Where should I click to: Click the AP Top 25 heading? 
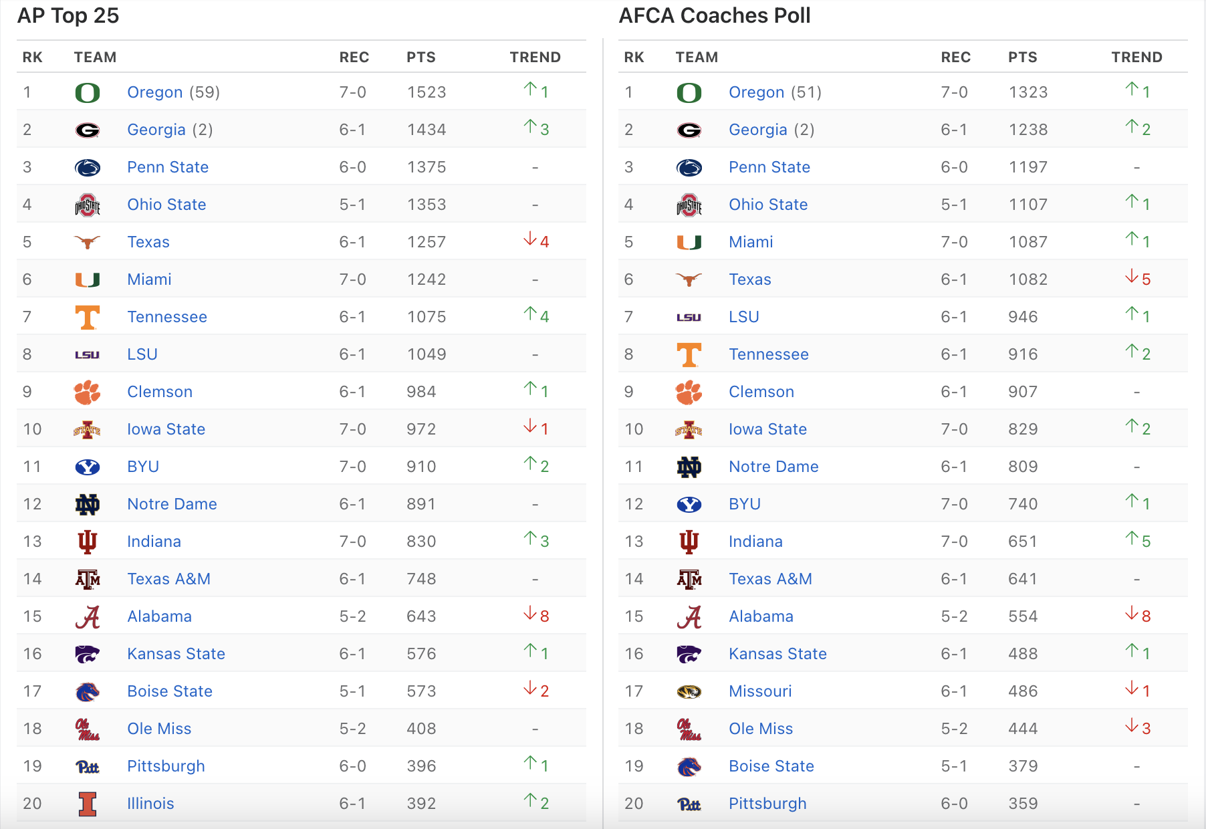[68, 15]
